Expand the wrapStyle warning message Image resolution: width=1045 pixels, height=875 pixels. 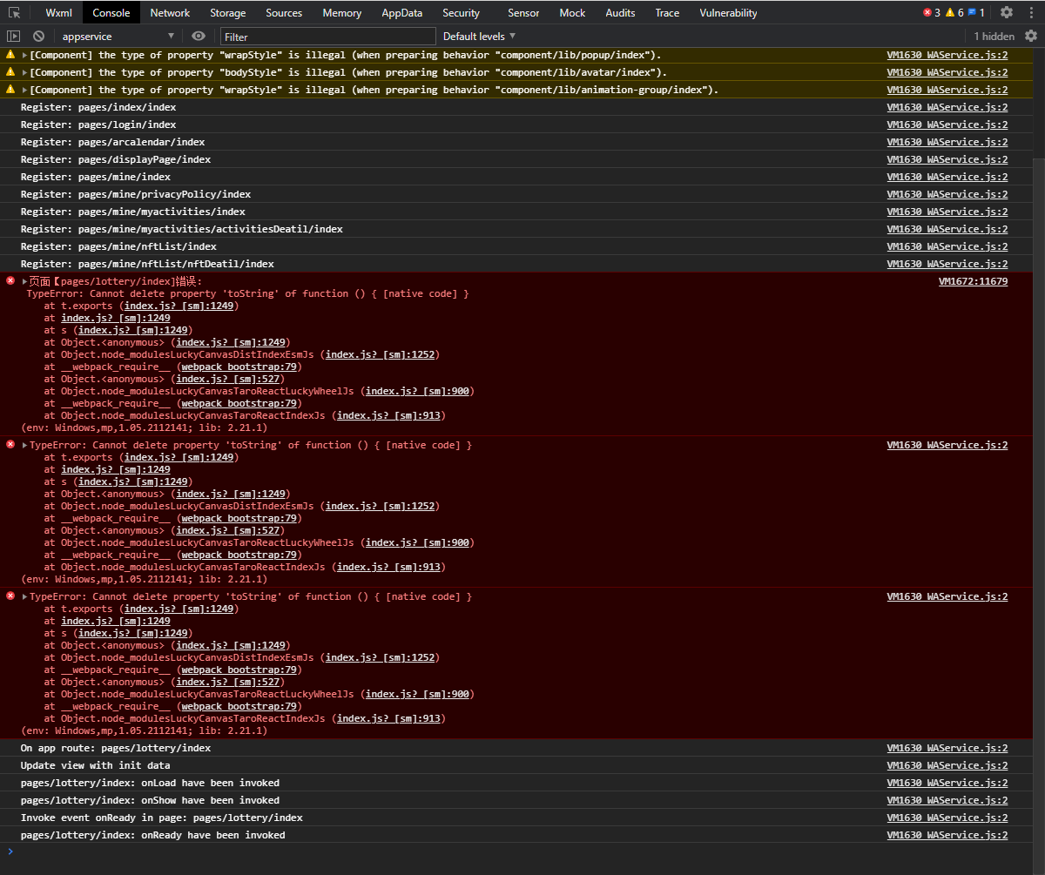point(23,54)
